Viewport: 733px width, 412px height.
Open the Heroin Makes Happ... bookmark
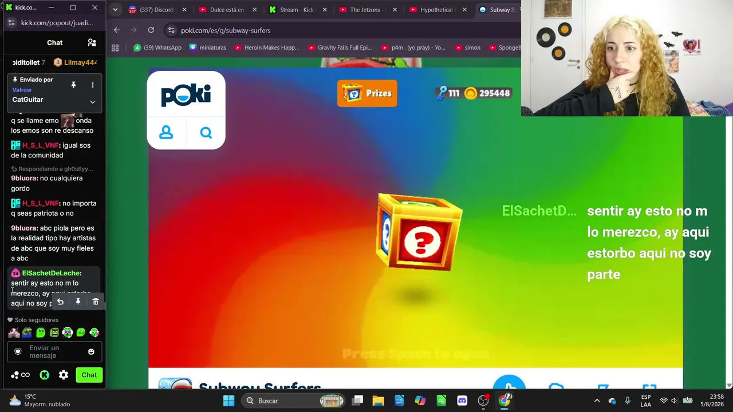coord(266,47)
